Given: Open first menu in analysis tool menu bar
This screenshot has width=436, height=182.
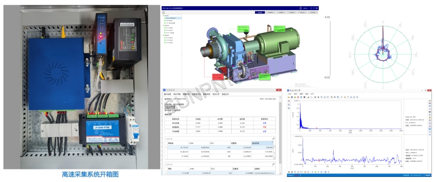Looking at the screenshot, I should click(290, 94).
